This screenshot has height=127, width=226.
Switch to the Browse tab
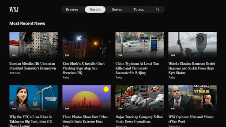72,10
